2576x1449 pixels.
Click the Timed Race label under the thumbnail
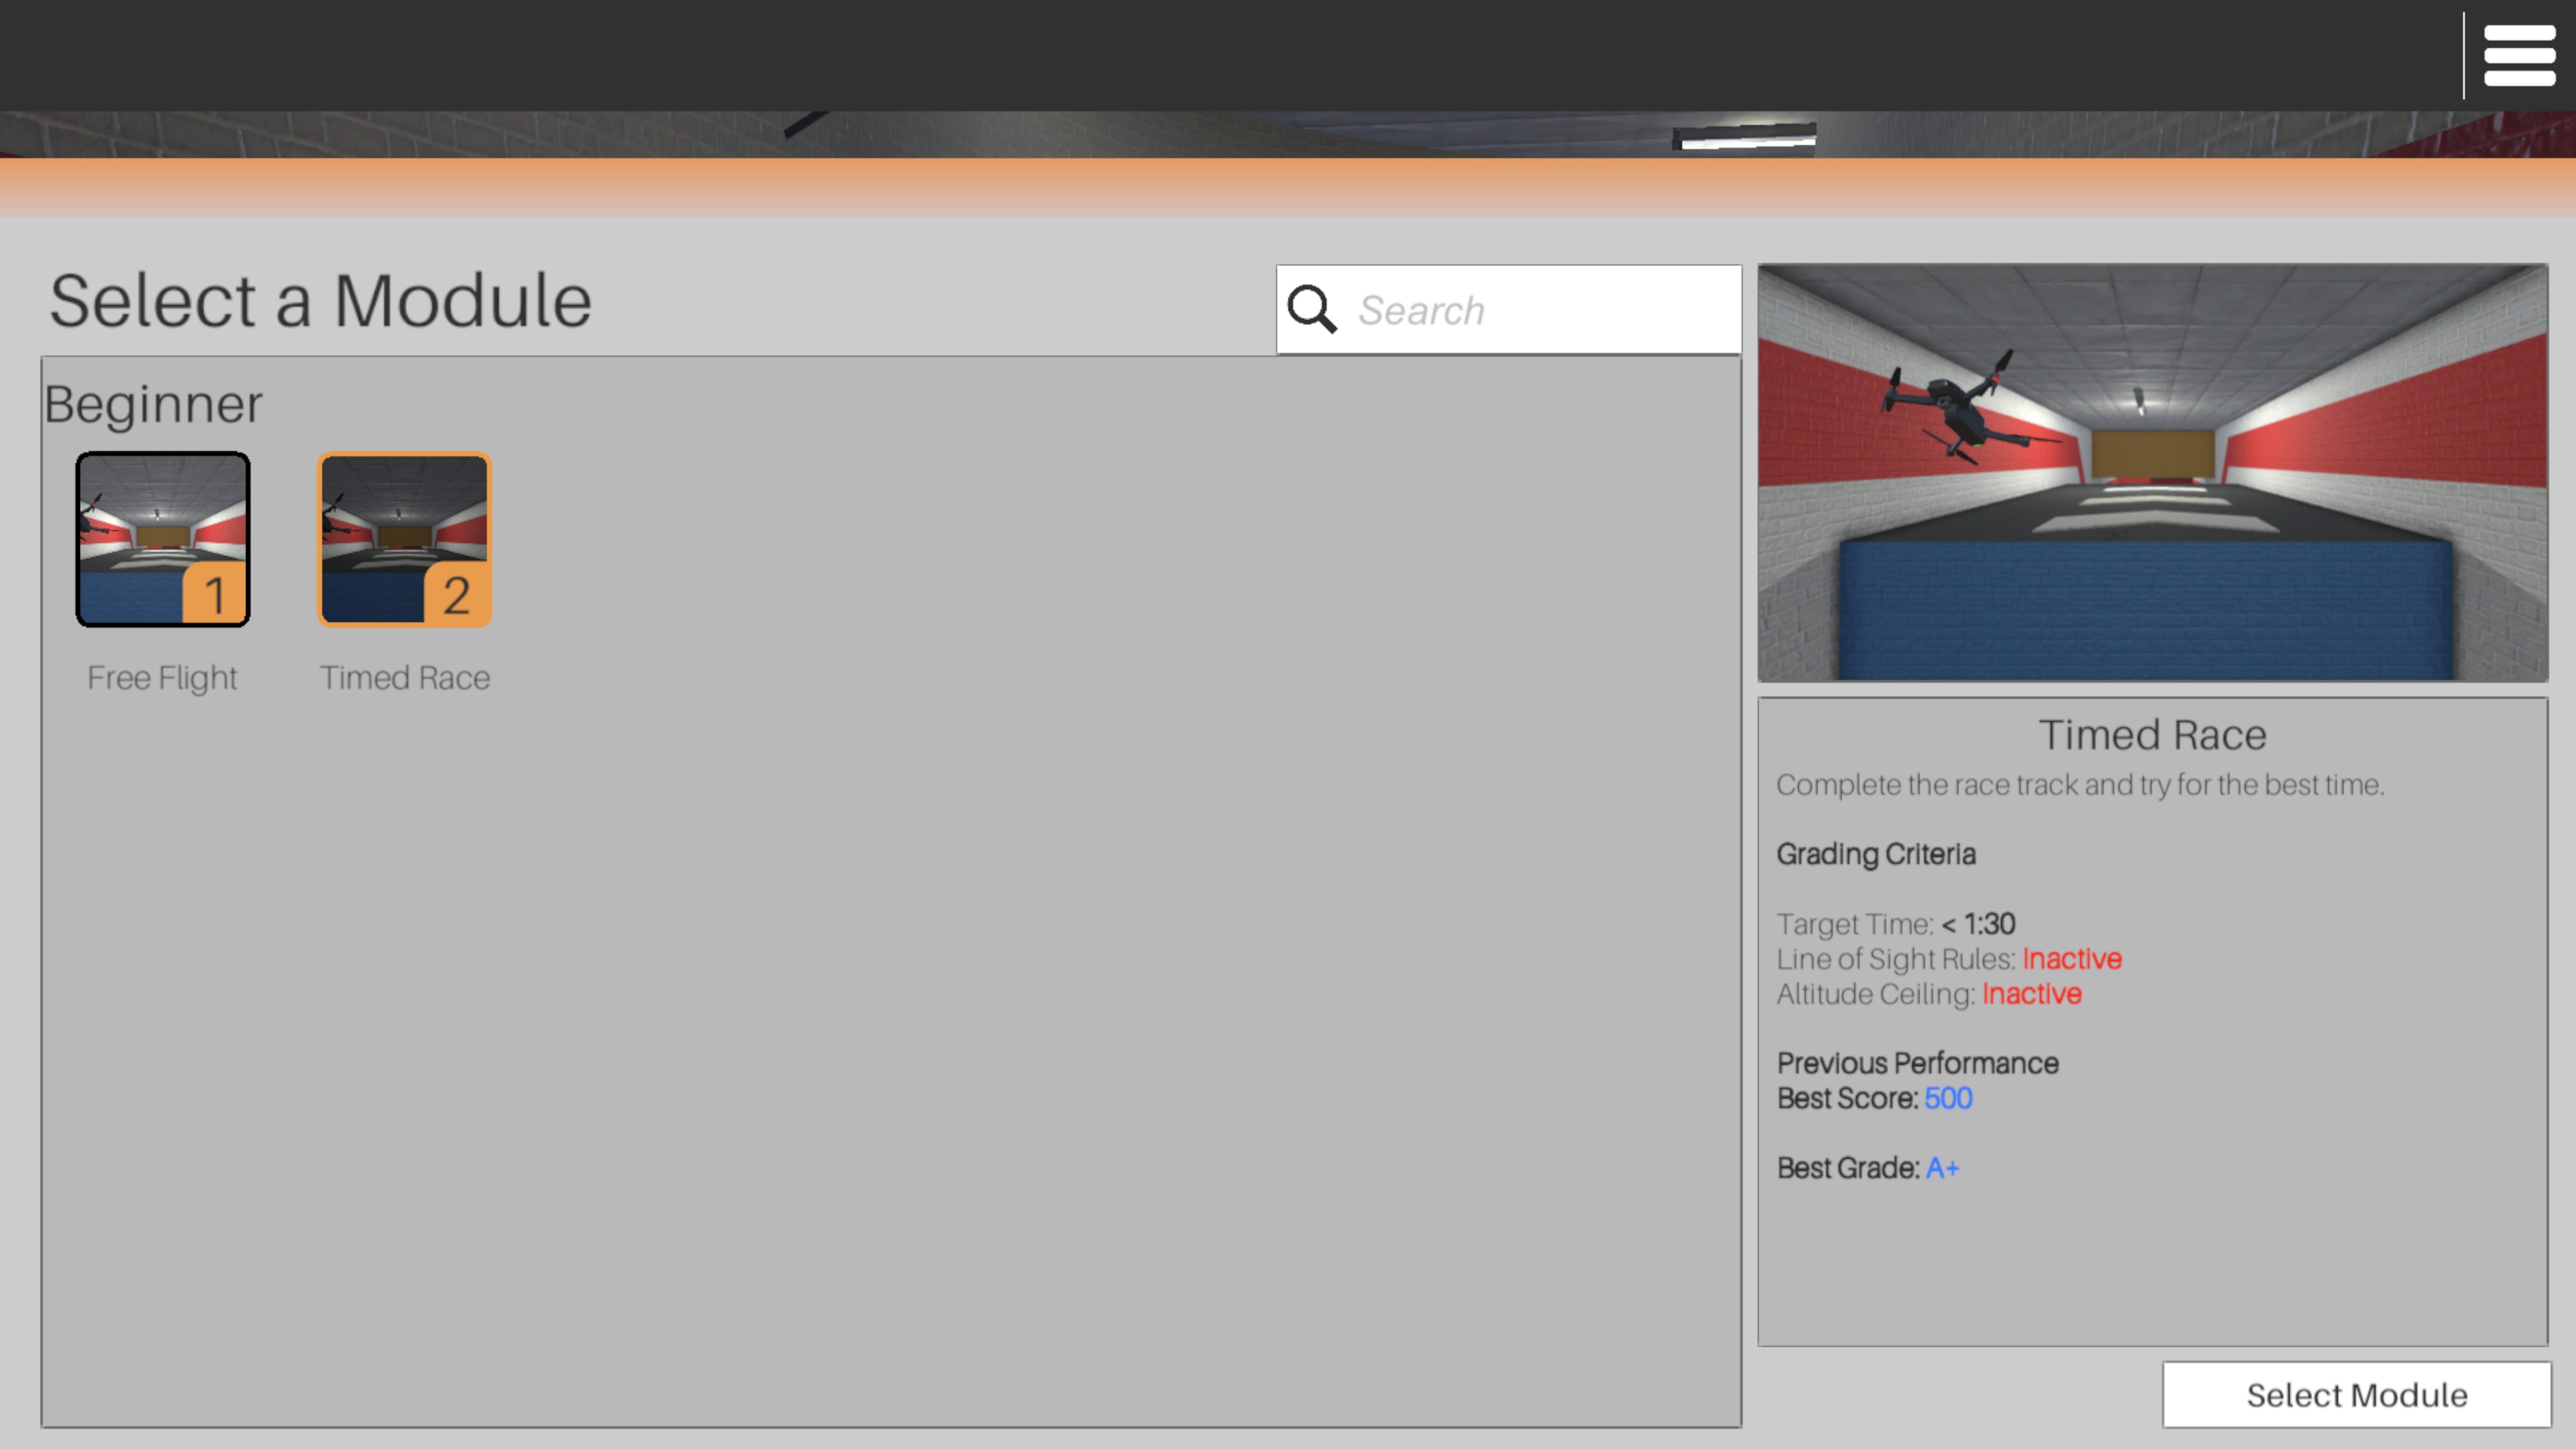click(404, 678)
